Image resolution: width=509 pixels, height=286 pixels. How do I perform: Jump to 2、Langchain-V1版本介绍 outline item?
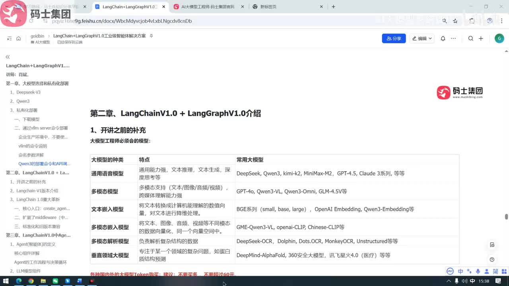(34, 191)
